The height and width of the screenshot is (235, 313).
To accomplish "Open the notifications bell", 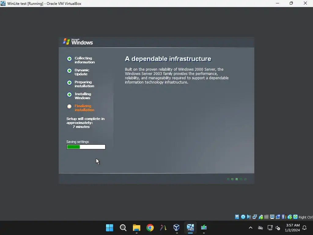I will coord(304,228).
